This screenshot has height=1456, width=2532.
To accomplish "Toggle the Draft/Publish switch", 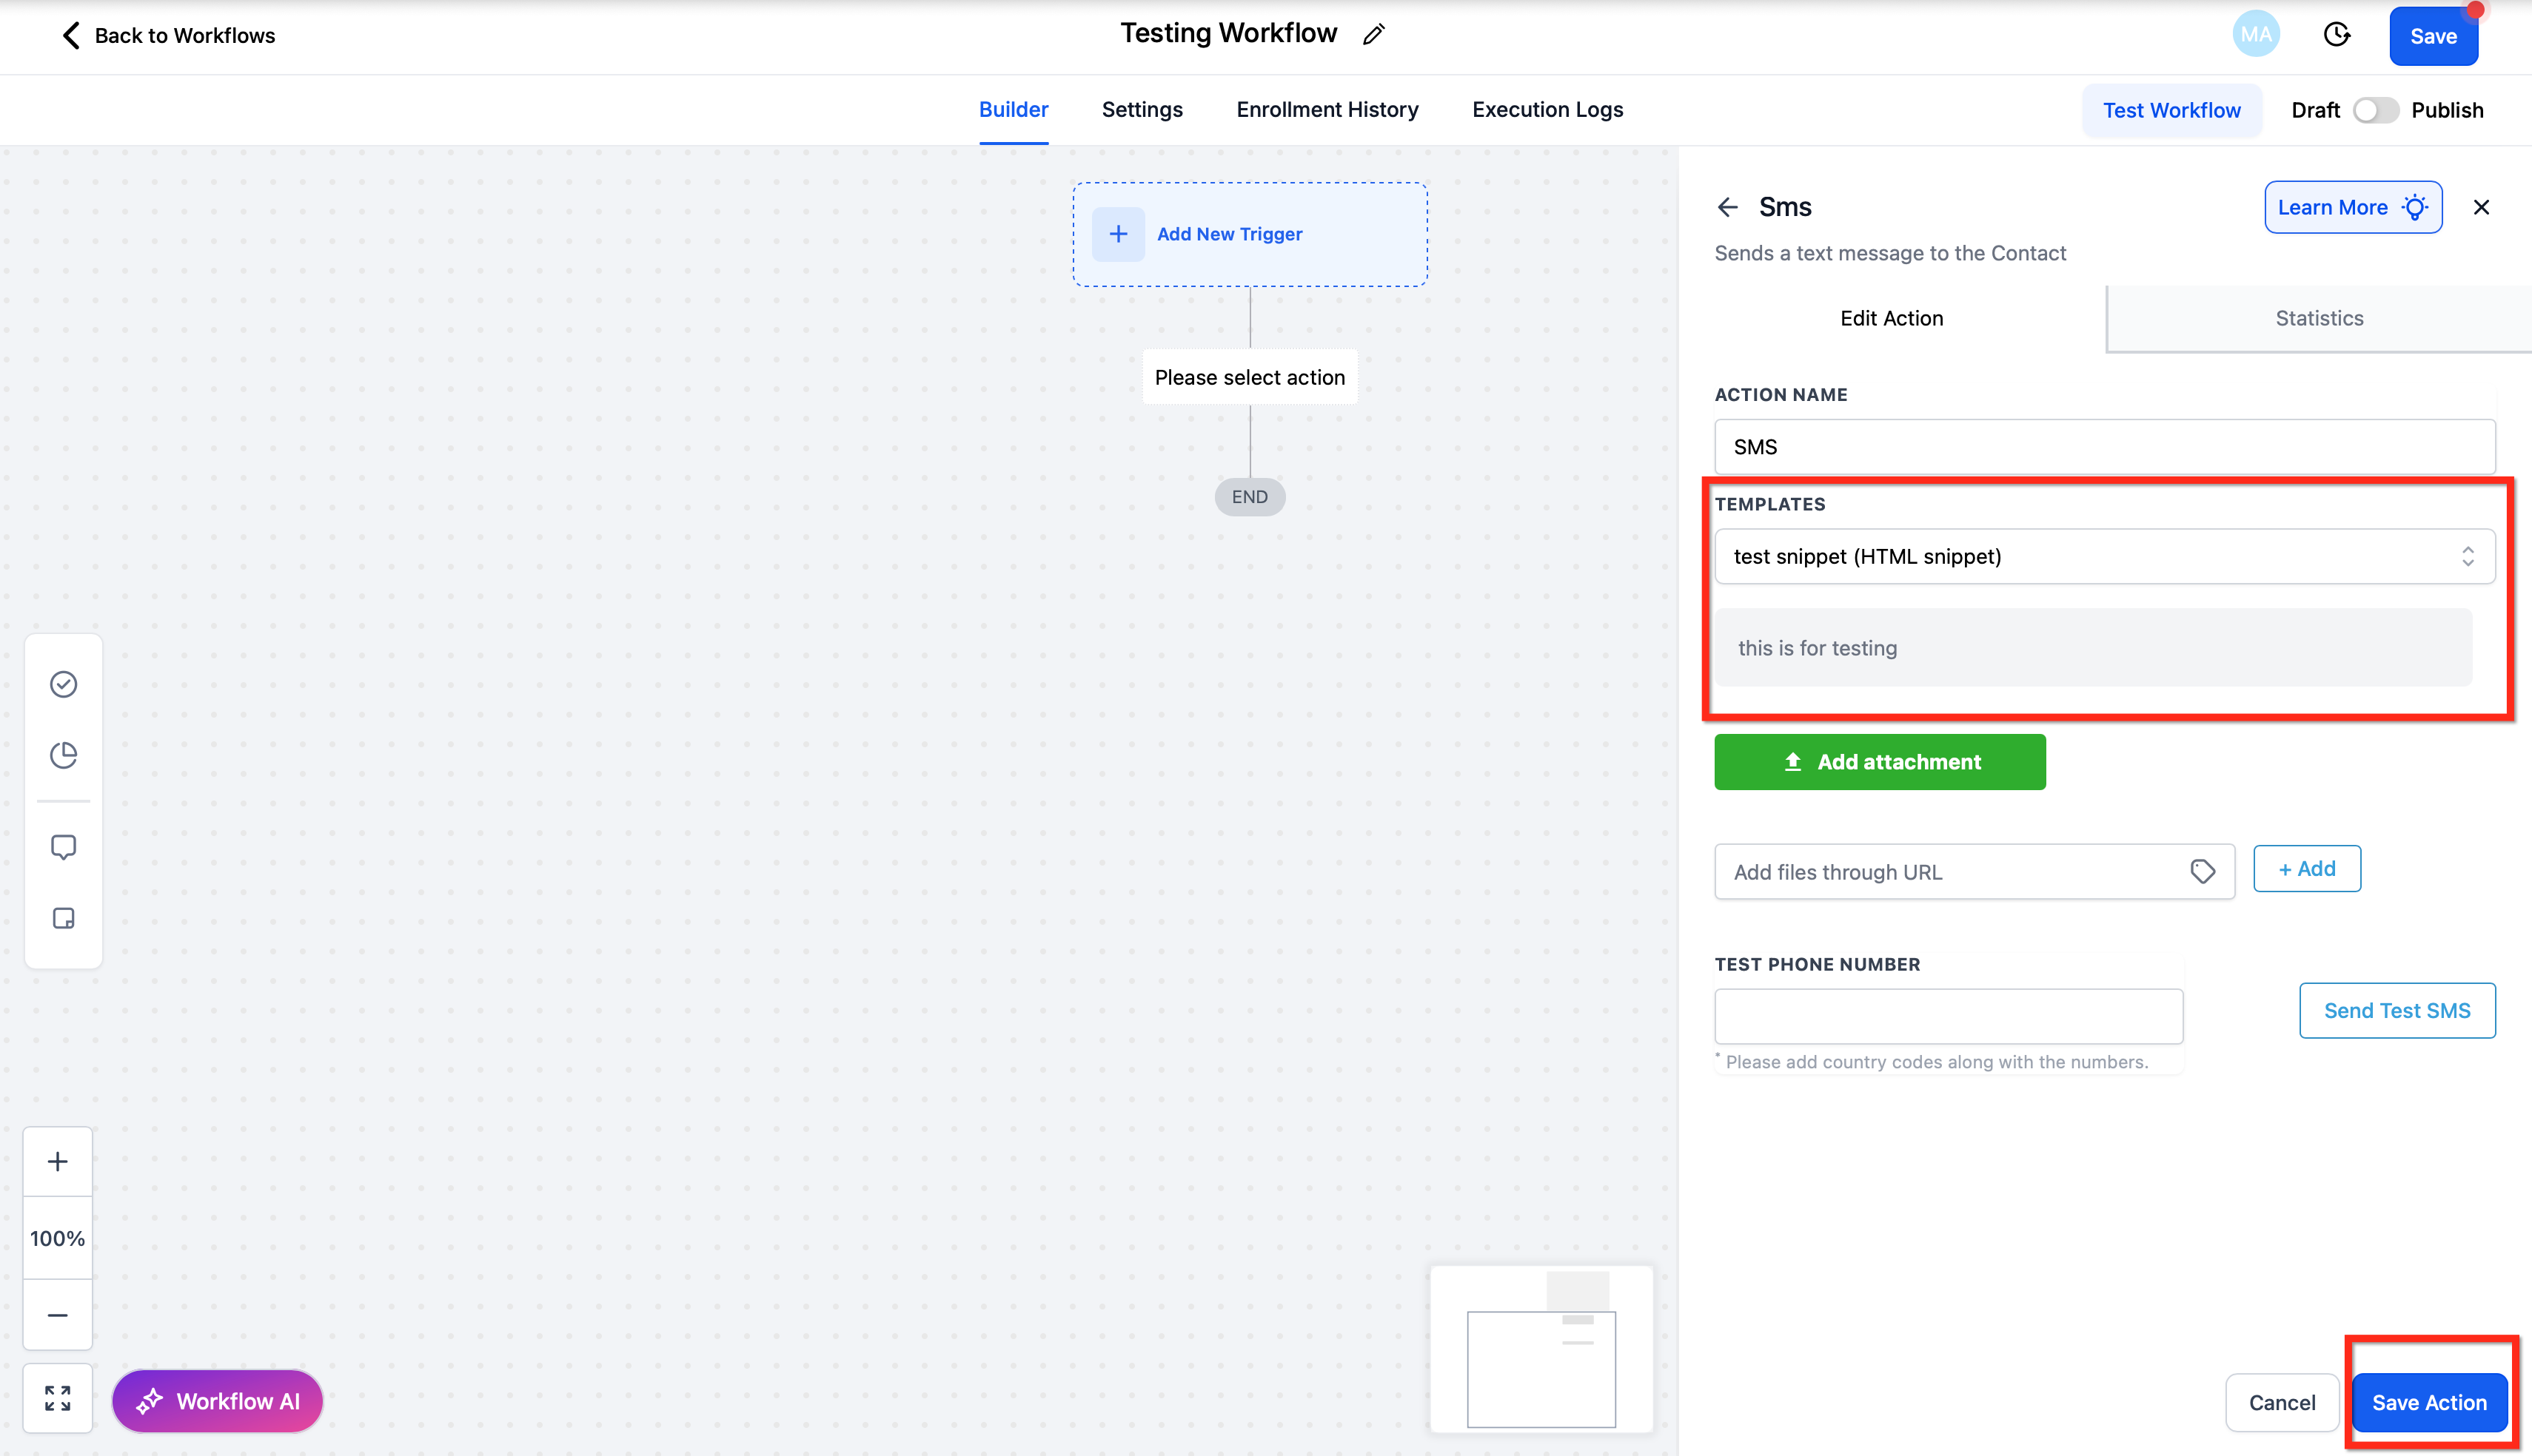I will click(2375, 110).
